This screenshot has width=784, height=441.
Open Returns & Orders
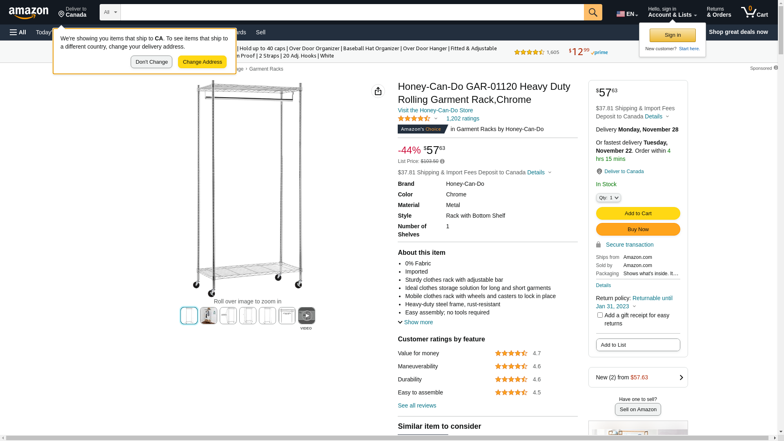coord(719,12)
